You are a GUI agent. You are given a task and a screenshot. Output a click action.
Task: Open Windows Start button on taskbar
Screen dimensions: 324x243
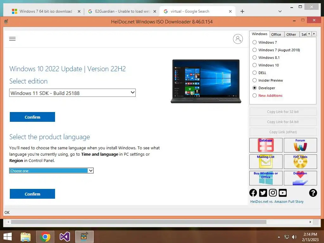click(8, 237)
